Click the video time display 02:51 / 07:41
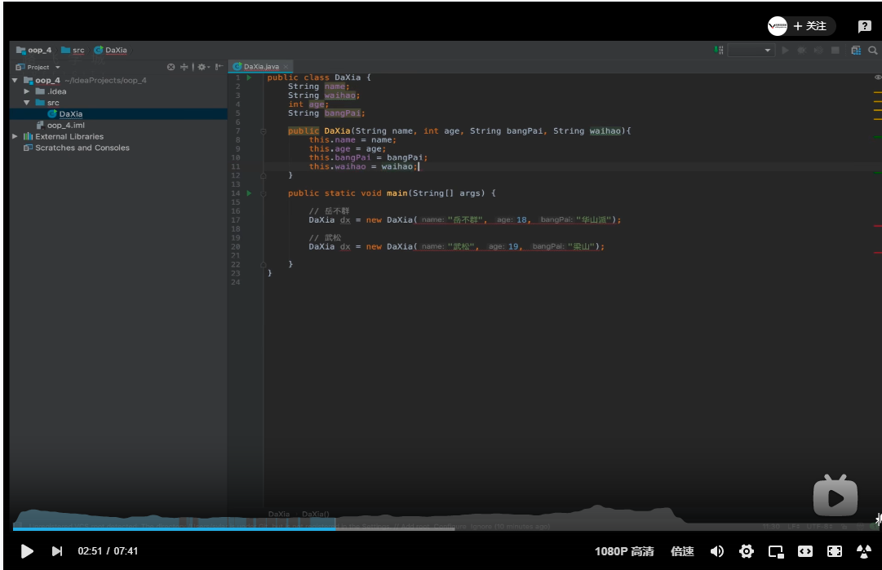This screenshot has width=882, height=570. point(108,551)
